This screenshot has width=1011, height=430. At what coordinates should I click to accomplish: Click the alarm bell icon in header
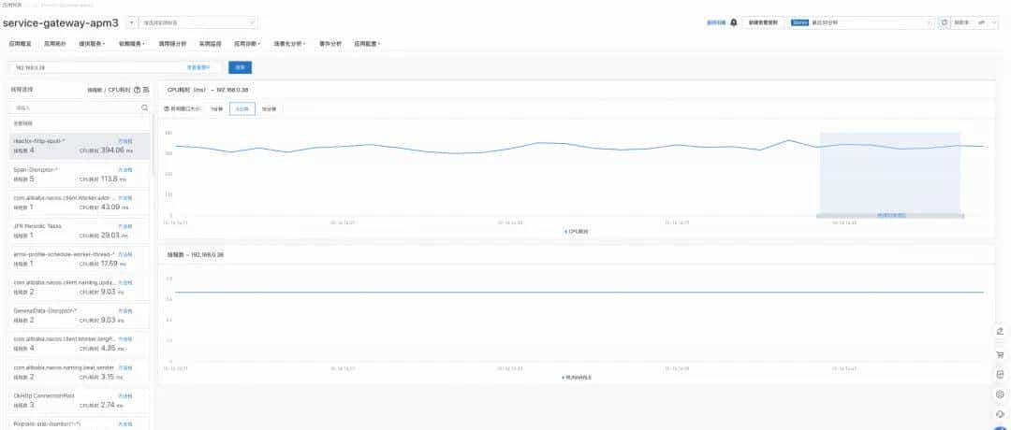point(734,22)
